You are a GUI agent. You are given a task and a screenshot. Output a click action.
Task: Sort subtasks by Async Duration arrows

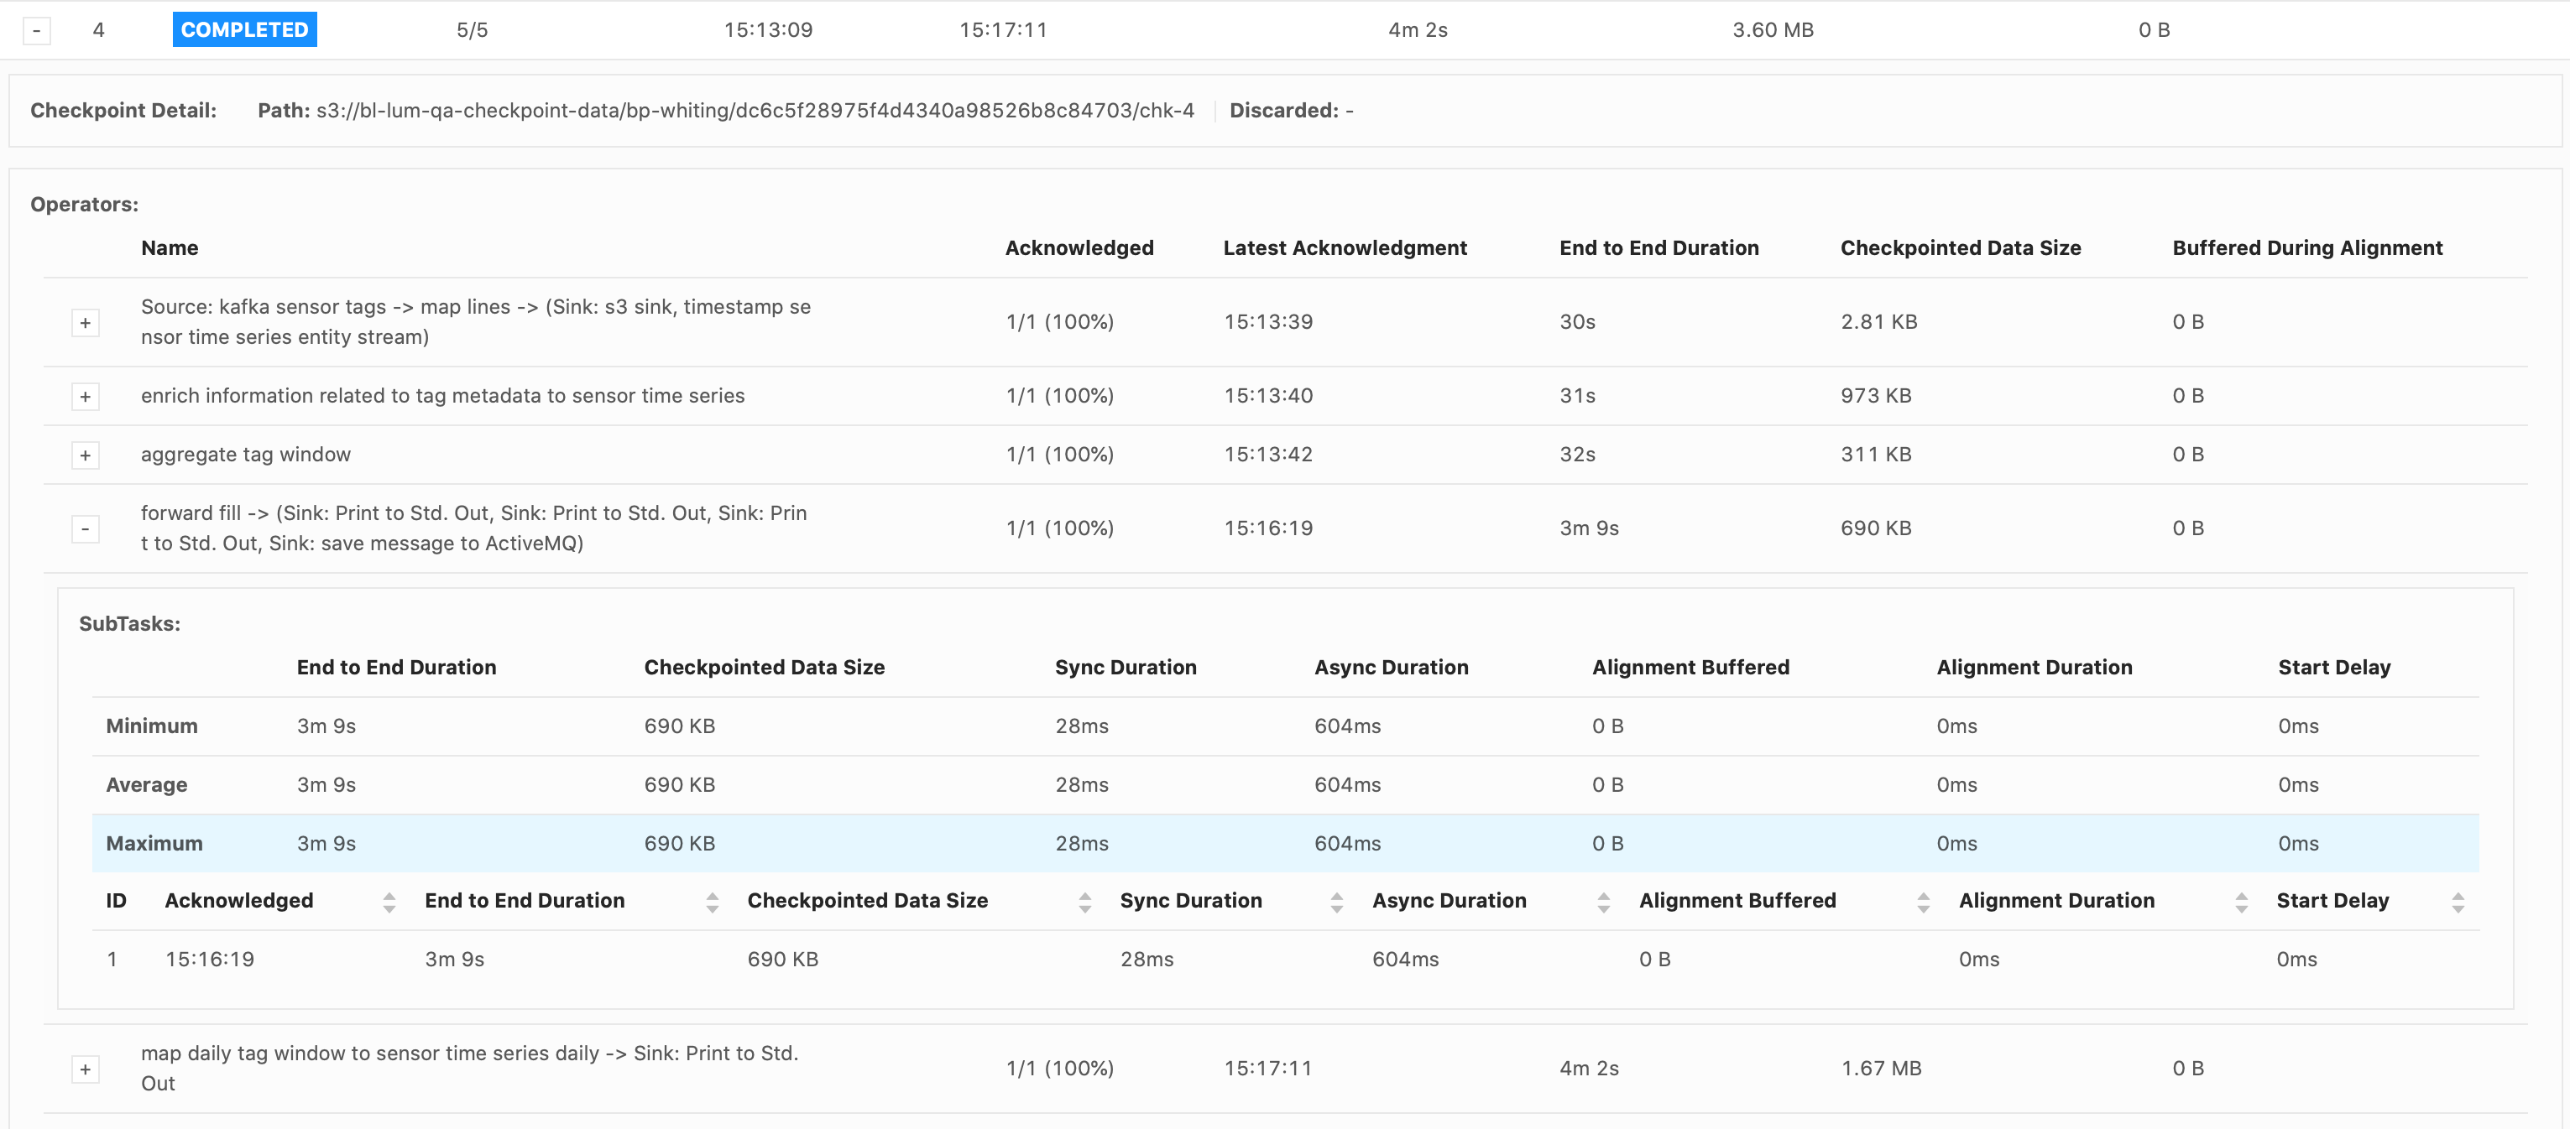1603,902
